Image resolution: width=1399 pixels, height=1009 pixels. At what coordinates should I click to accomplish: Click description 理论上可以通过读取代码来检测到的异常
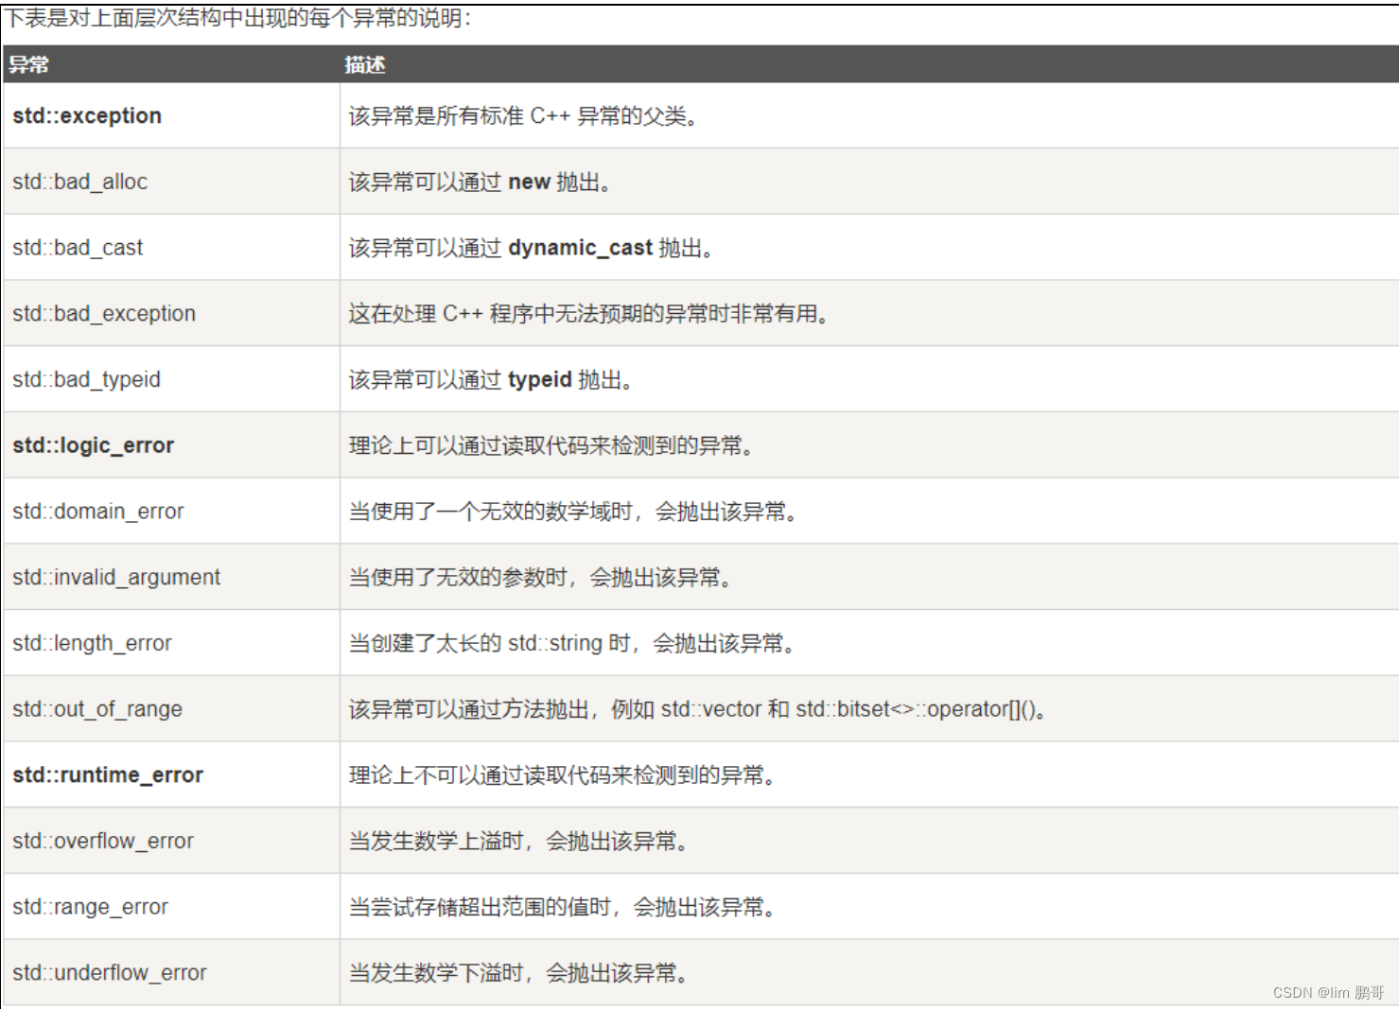pos(551,445)
